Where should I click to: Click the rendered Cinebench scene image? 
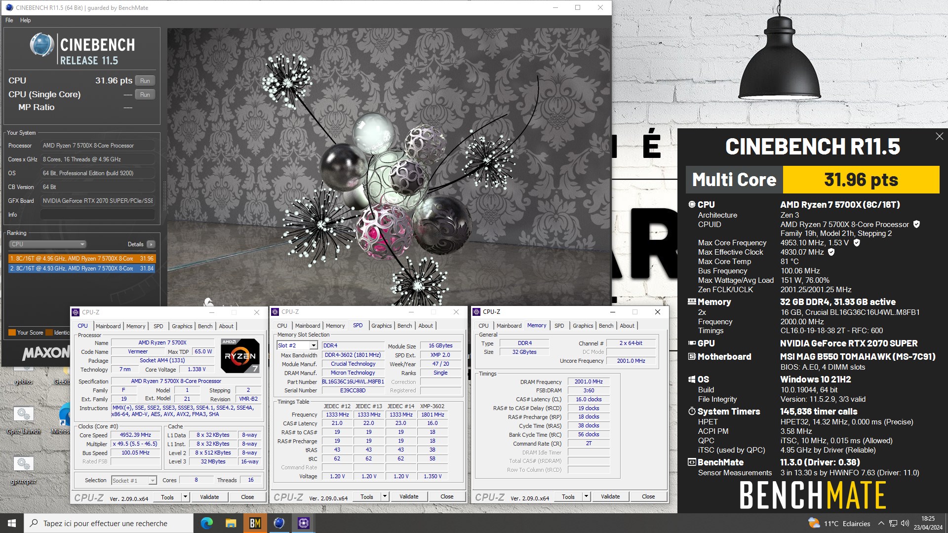click(389, 166)
